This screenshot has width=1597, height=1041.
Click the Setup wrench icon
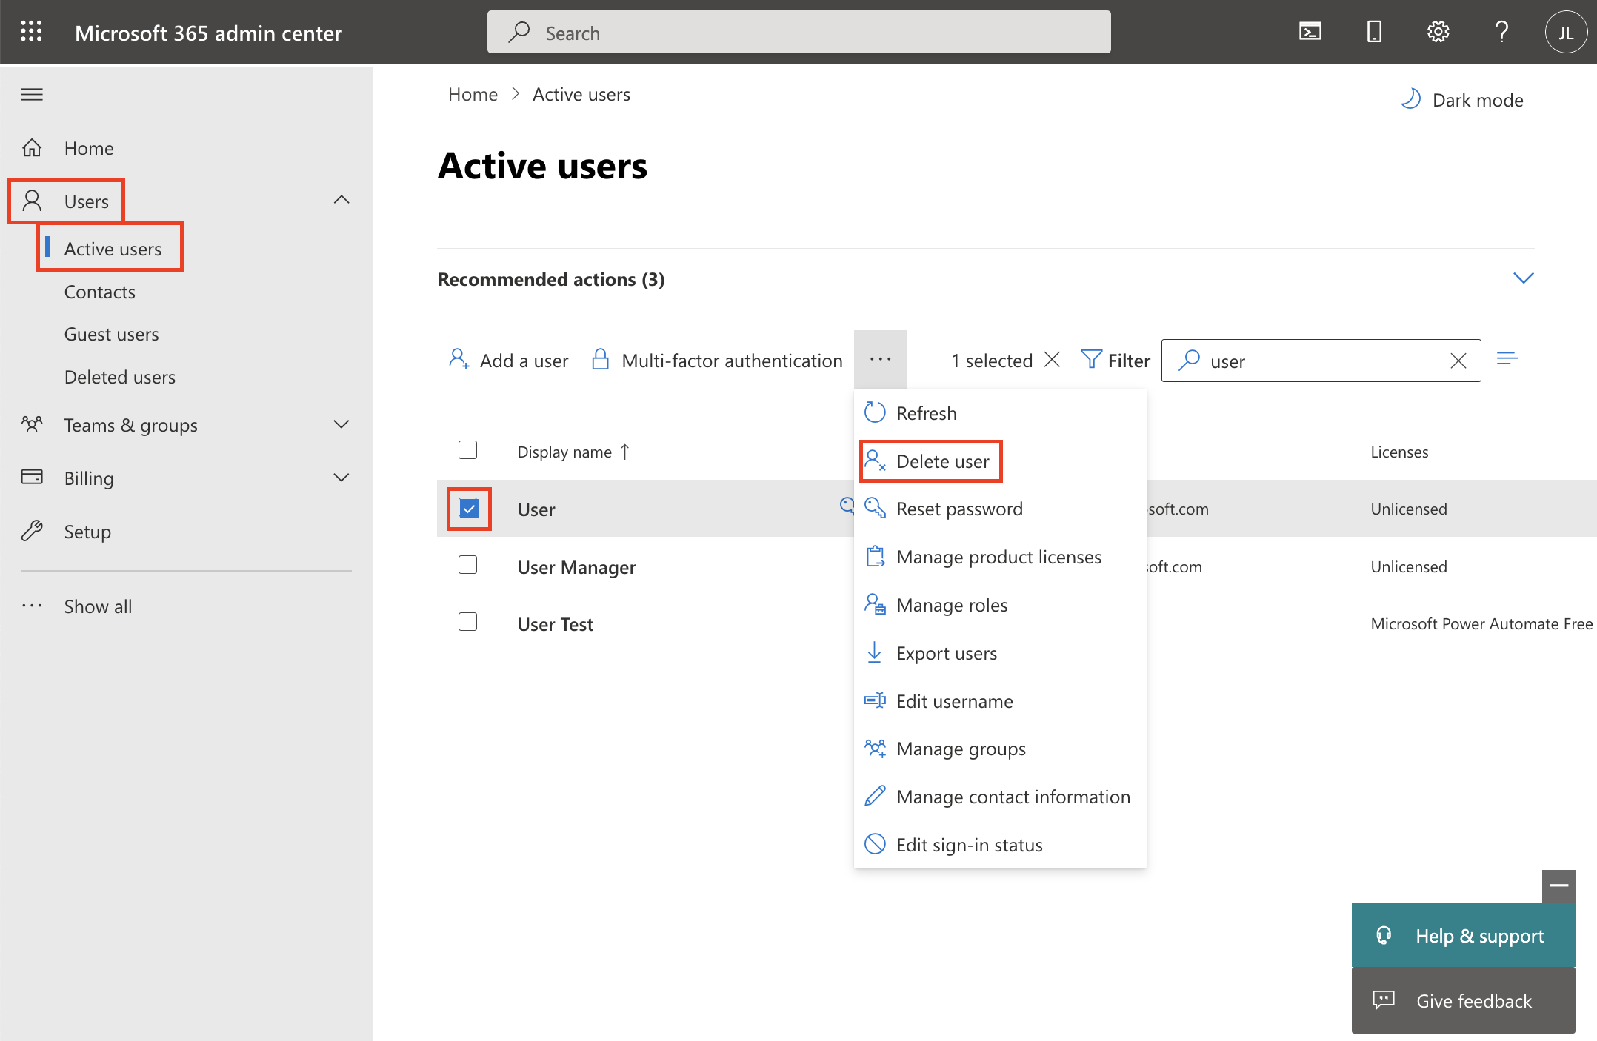32,531
